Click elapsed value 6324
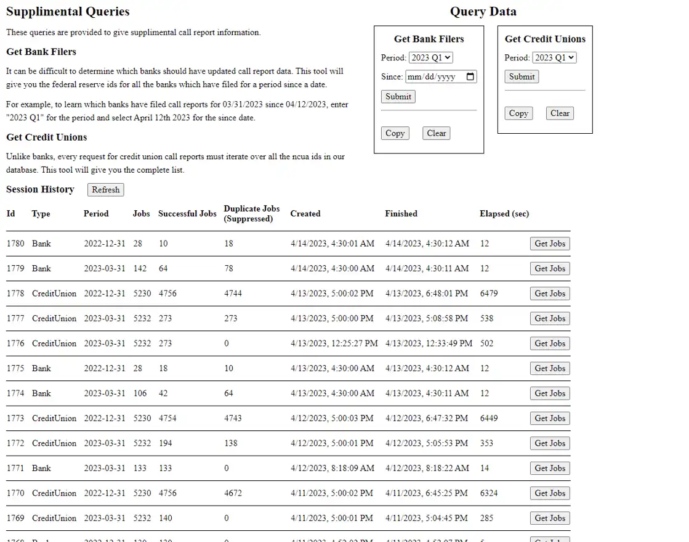689x542 pixels. pos(489,493)
